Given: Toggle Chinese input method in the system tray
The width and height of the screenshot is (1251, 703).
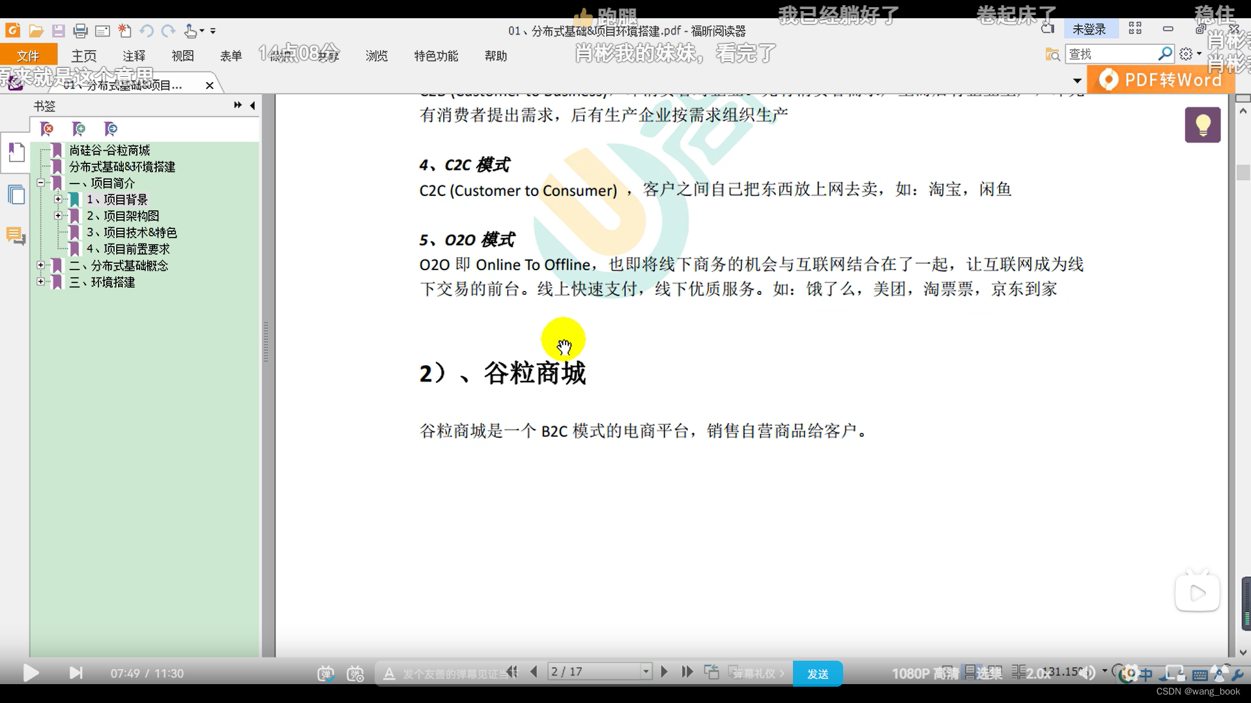Looking at the screenshot, I should pos(1145,675).
